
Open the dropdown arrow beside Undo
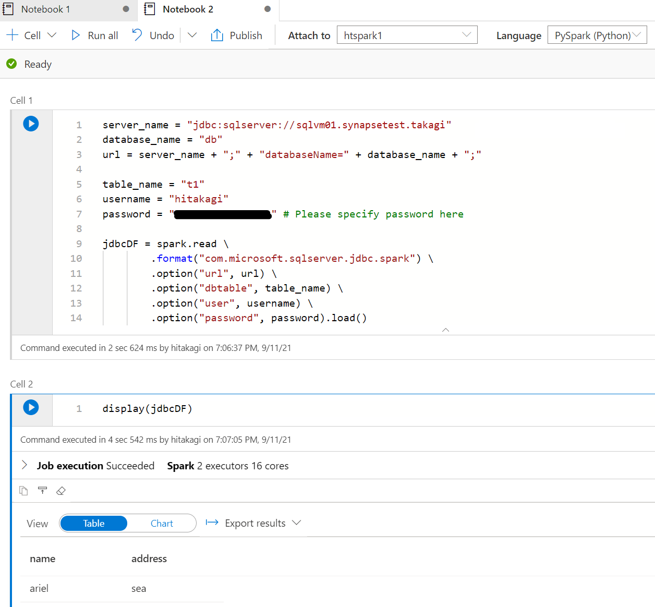(192, 35)
